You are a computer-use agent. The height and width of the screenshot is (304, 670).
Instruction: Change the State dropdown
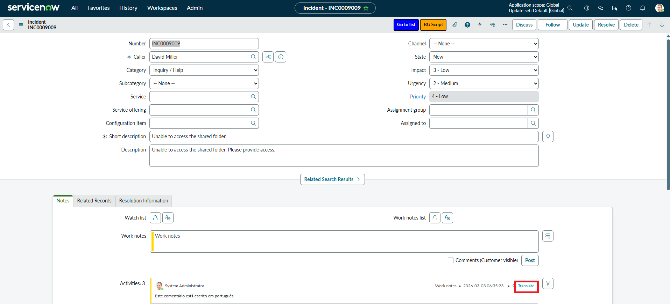[484, 57]
